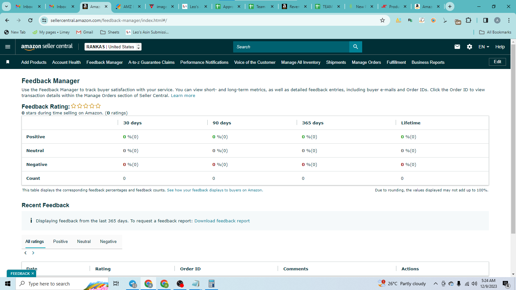
Task: Open the Learn more link
Action: (x=183, y=96)
